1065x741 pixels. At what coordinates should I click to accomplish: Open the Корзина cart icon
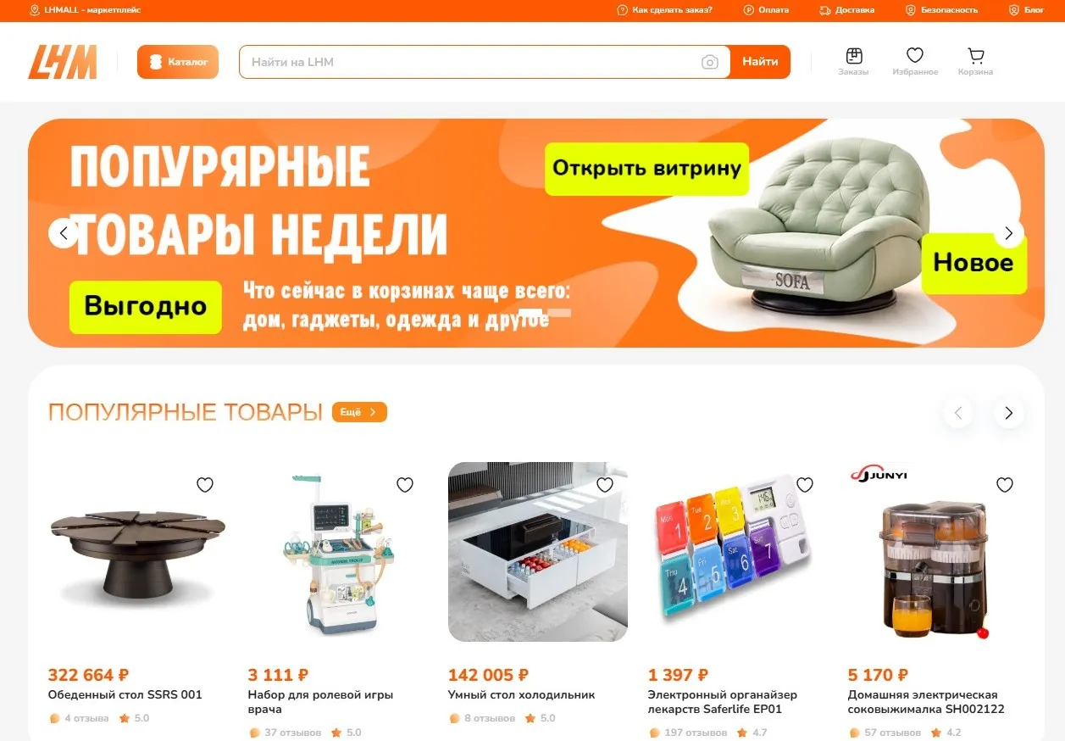tap(976, 61)
